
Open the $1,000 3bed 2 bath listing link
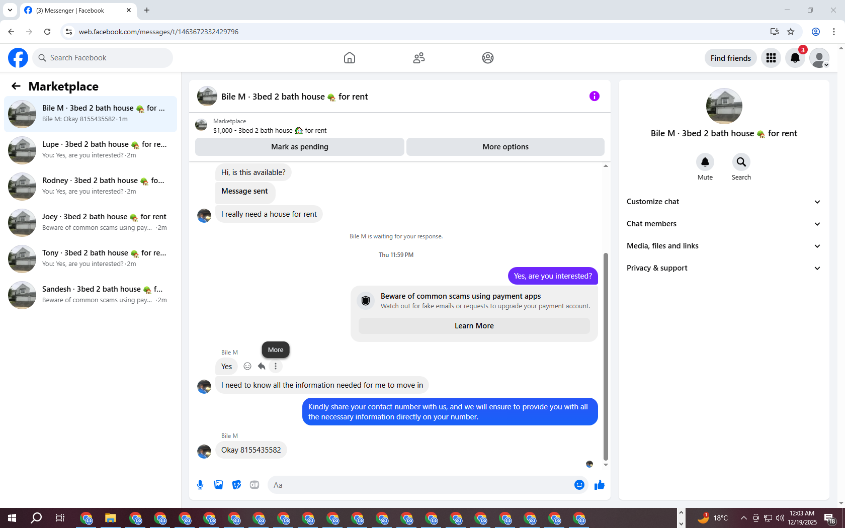click(x=270, y=130)
